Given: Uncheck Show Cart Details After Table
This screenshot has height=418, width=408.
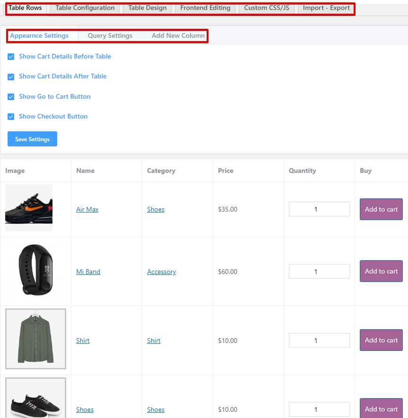Looking at the screenshot, I should (11, 77).
